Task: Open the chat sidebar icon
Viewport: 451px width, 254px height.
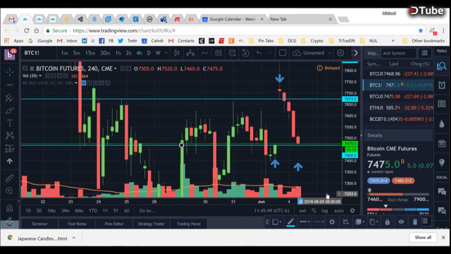Action: pyautogui.click(x=442, y=191)
